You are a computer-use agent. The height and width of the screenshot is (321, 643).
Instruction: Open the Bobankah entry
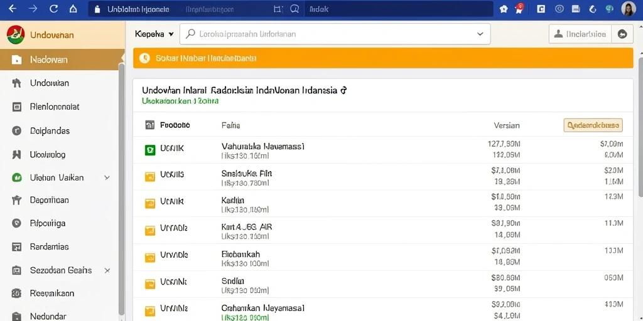pyautogui.click(x=240, y=255)
